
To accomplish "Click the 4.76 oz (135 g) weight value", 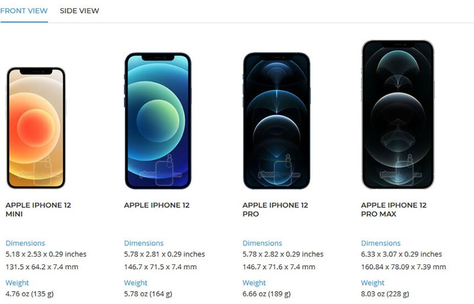I will [x=30, y=294].
